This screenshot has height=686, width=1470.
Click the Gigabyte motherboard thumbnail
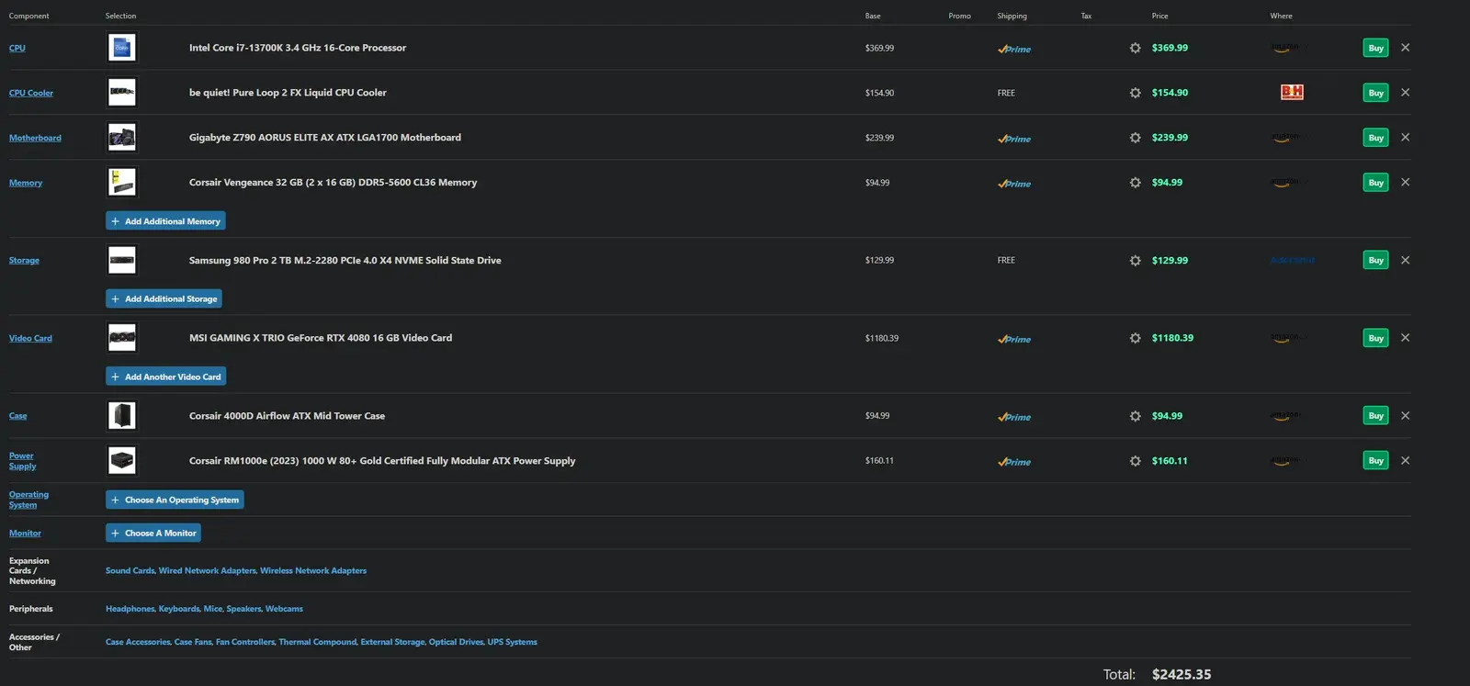pyautogui.click(x=122, y=138)
